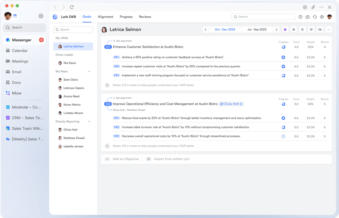The image size is (339, 218).
Task: Click the purple square icon beside cycle selector
Action: 285,29
